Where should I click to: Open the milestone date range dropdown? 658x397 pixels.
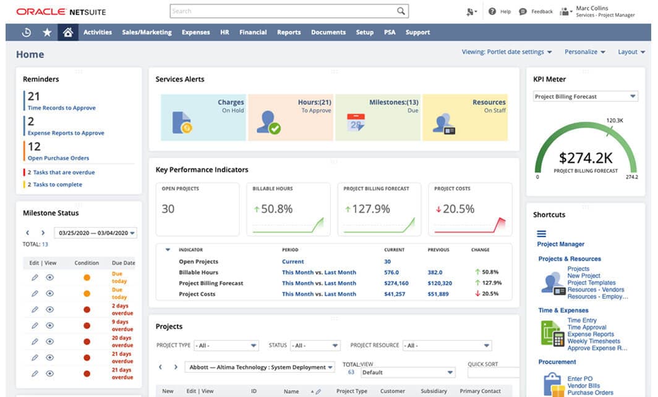pos(95,233)
